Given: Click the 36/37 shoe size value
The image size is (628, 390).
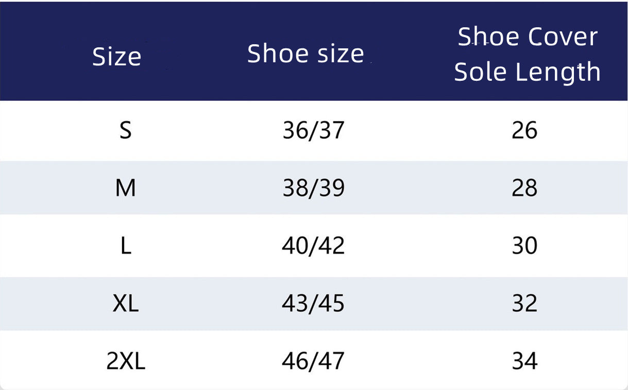Looking at the screenshot, I should coord(313,130).
